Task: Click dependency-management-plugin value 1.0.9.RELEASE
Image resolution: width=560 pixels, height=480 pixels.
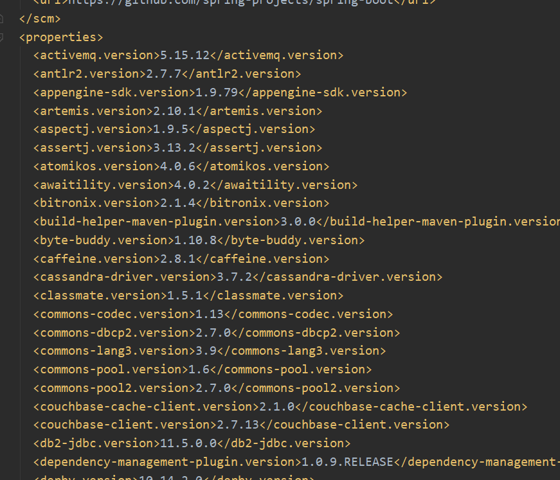Action: pyautogui.click(x=347, y=462)
